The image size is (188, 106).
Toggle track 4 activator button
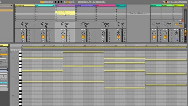click(x=83, y=37)
